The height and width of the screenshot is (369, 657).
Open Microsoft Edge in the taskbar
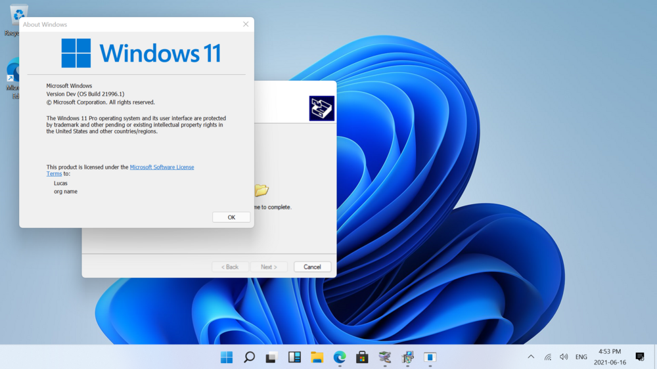pos(340,357)
